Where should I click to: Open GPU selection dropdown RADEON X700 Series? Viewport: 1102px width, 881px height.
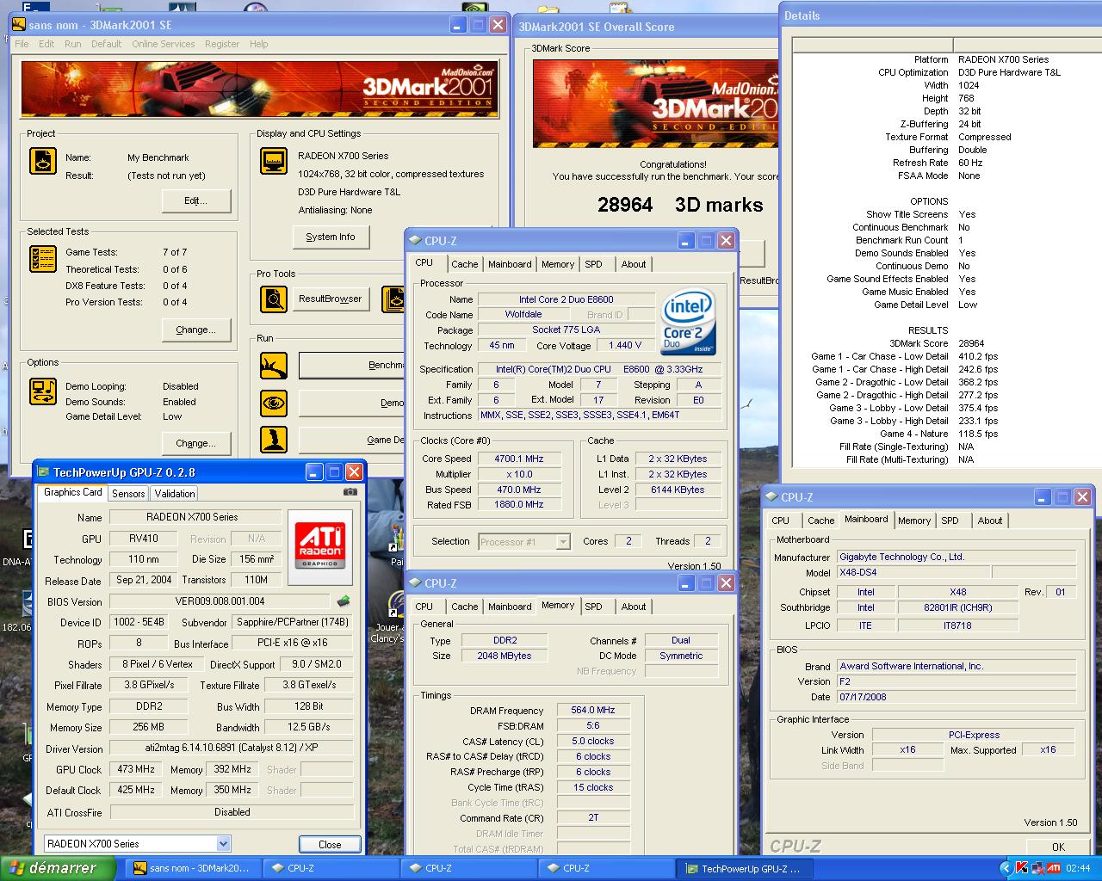(223, 843)
